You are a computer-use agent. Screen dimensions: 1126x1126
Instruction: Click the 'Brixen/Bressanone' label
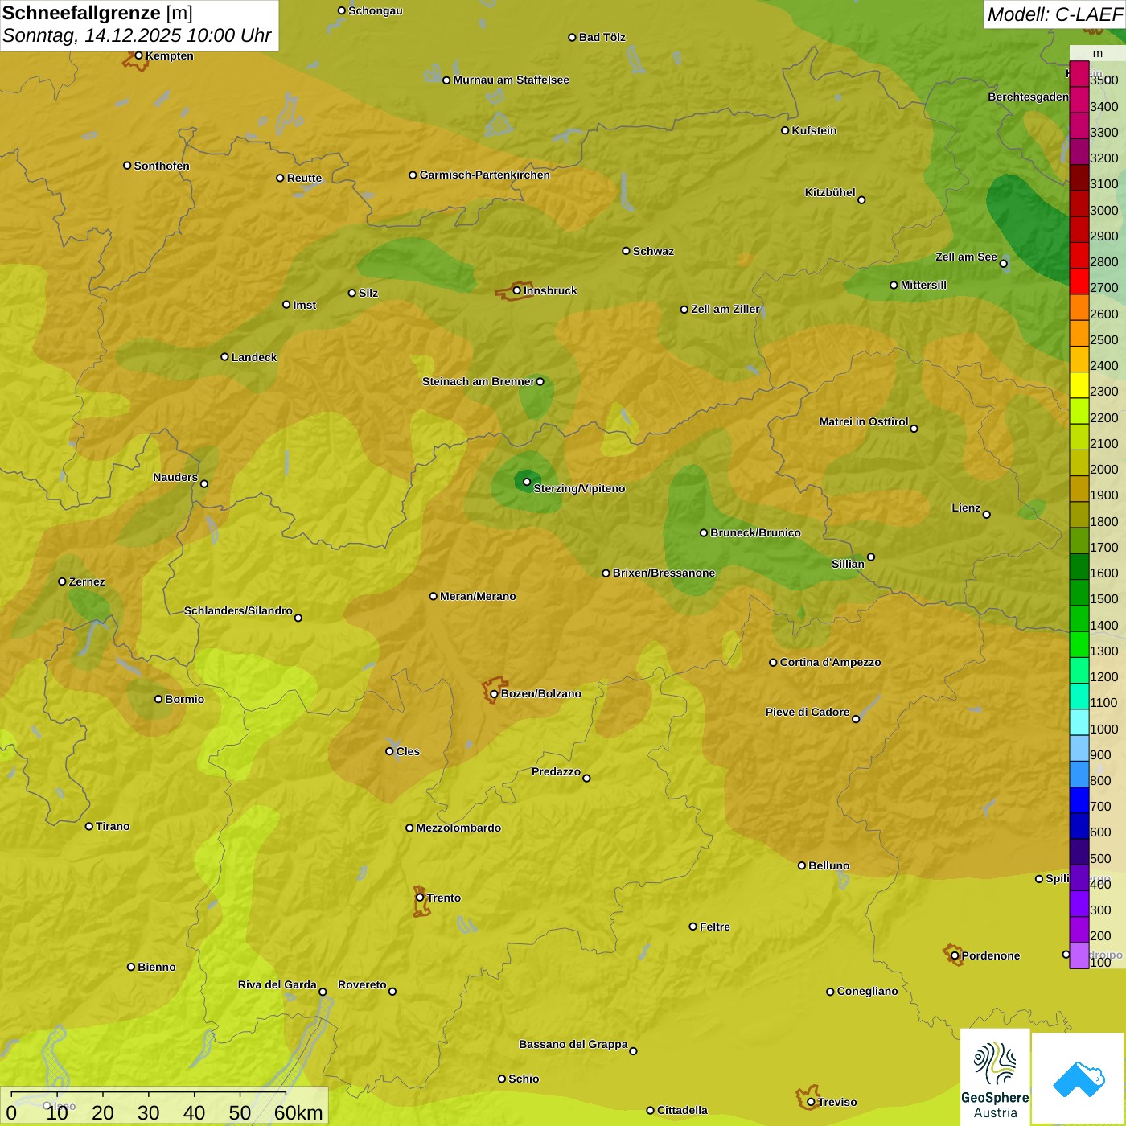point(664,573)
